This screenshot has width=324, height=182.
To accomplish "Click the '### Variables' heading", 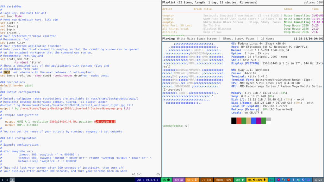I will click(11, 6).
